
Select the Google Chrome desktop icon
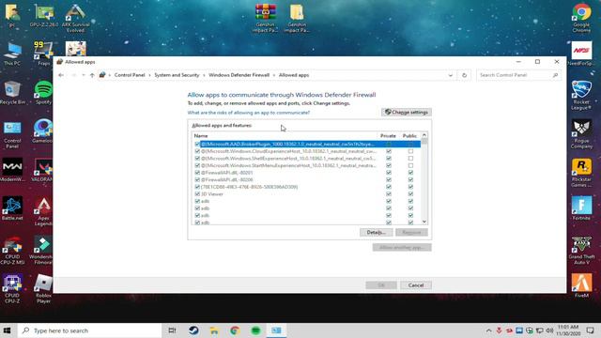coord(581,18)
